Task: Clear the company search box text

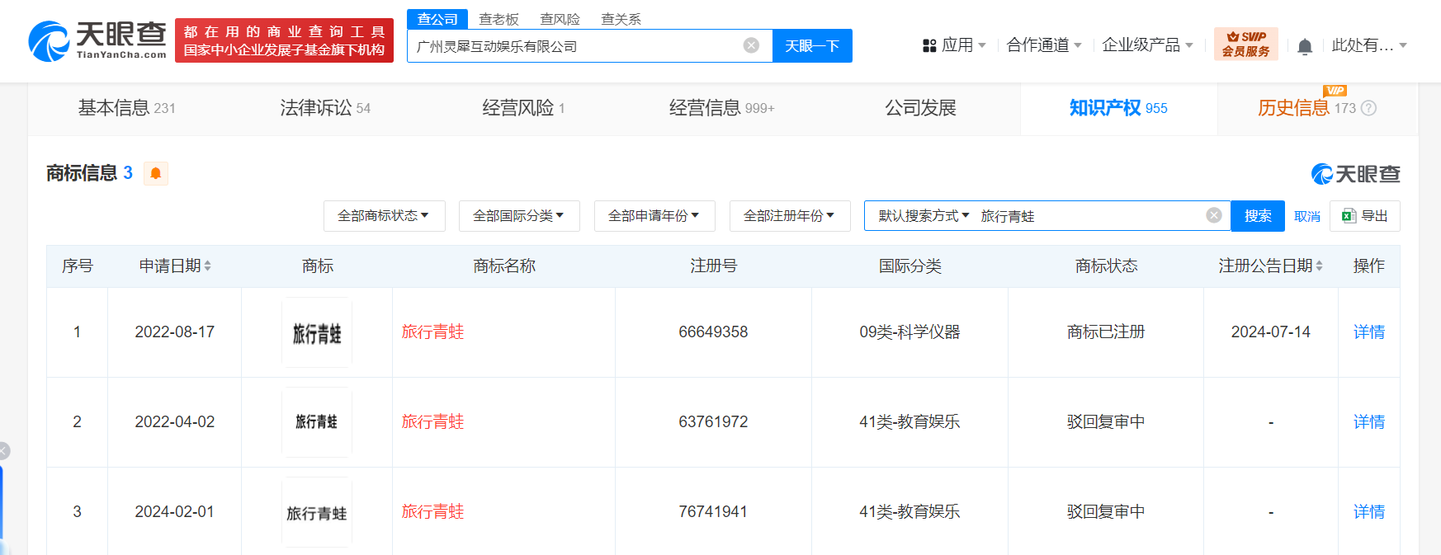Action: [751, 45]
